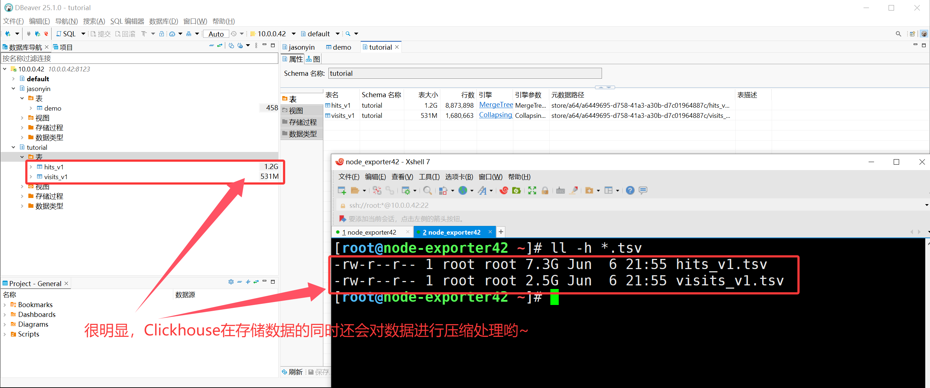The height and width of the screenshot is (388, 930).
Task: Expand the default database node
Action: pos(13,79)
